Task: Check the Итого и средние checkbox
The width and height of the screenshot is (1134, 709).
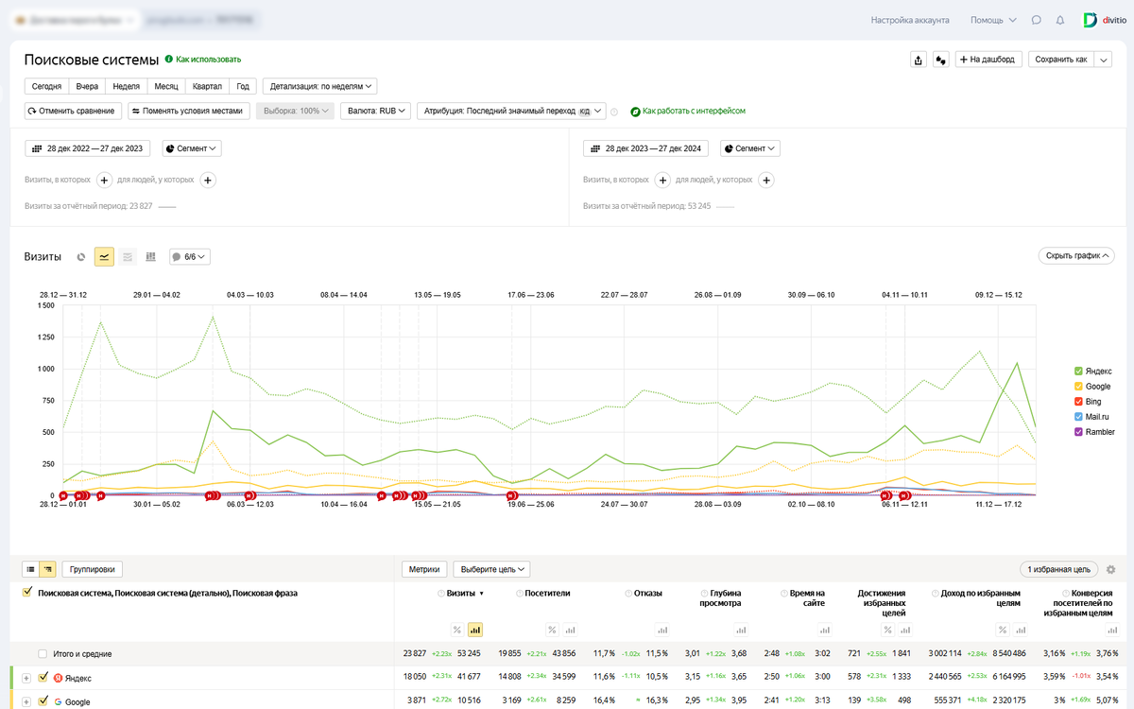Action: click(x=43, y=653)
